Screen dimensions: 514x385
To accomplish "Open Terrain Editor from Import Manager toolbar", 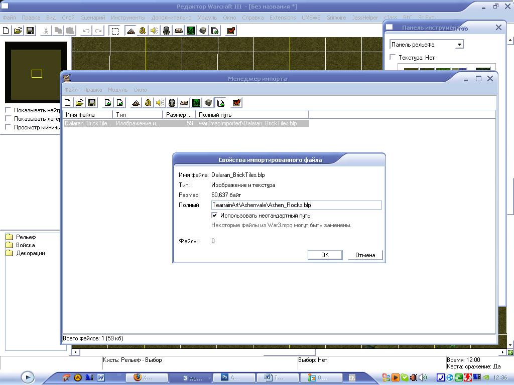I will click(x=136, y=103).
